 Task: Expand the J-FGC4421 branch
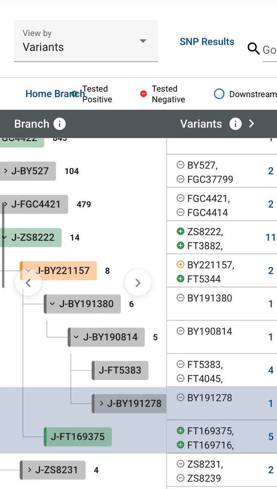click(x=5, y=204)
